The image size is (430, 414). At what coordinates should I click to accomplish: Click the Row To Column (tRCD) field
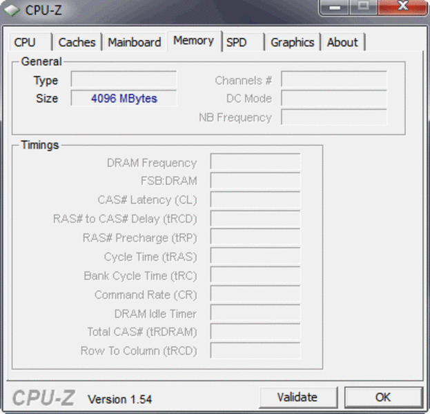click(x=255, y=351)
